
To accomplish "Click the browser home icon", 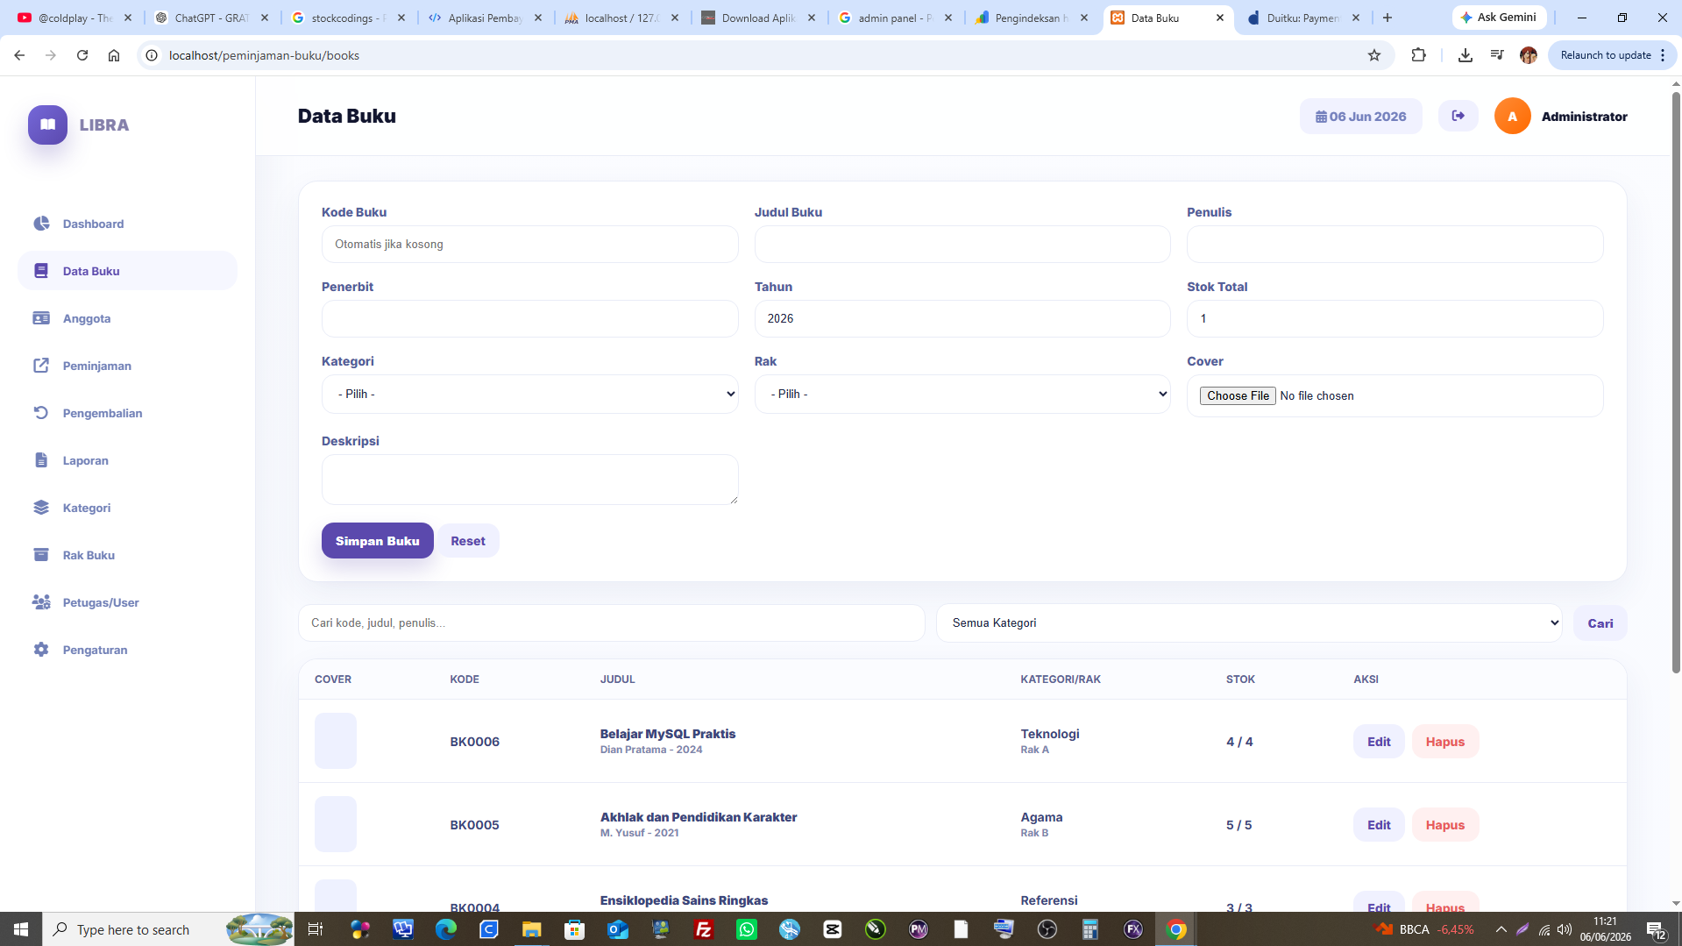I will coord(114,55).
